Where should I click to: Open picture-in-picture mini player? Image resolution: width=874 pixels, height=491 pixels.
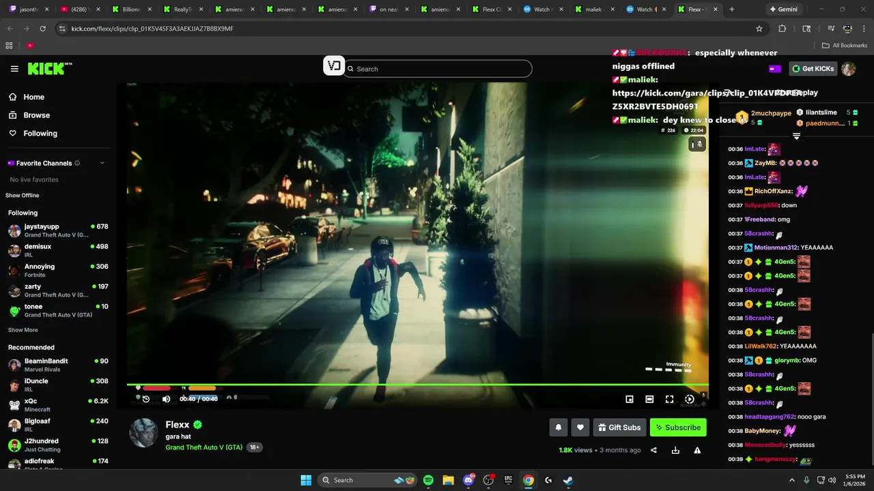pyautogui.click(x=630, y=399)
